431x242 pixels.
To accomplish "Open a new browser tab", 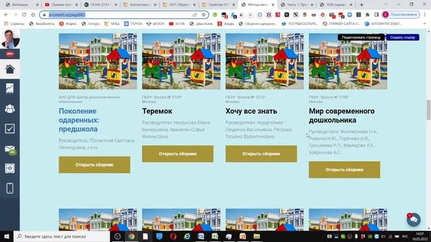I will coord(362,5).
